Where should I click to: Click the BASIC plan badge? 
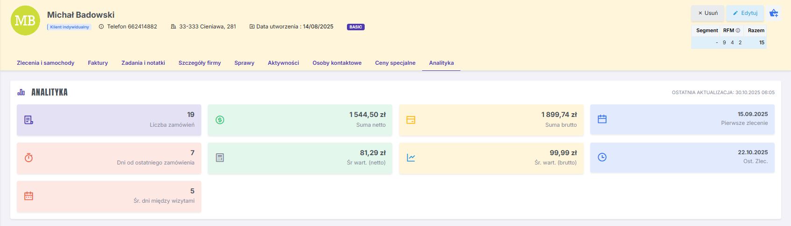pos(355,27)
